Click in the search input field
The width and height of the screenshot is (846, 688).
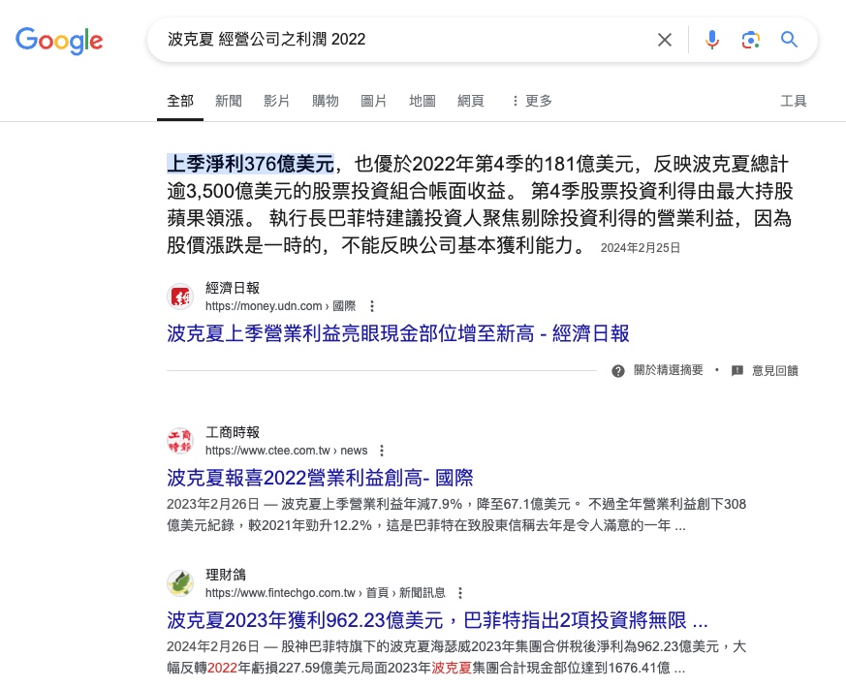[399, 40]
